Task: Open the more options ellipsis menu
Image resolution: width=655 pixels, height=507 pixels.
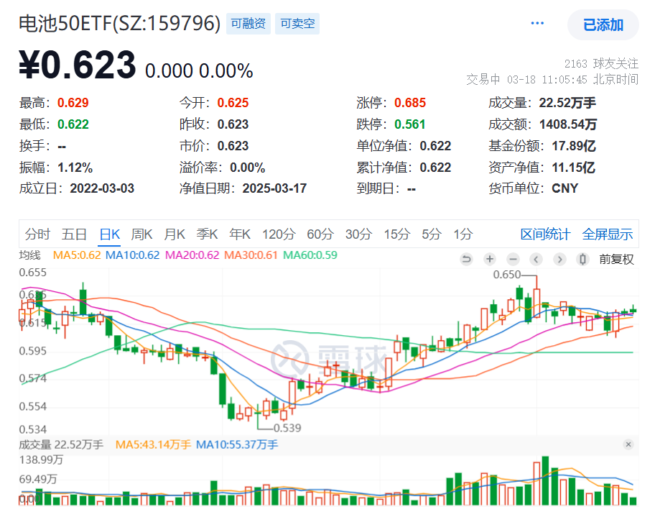Action: coord(537,22)
